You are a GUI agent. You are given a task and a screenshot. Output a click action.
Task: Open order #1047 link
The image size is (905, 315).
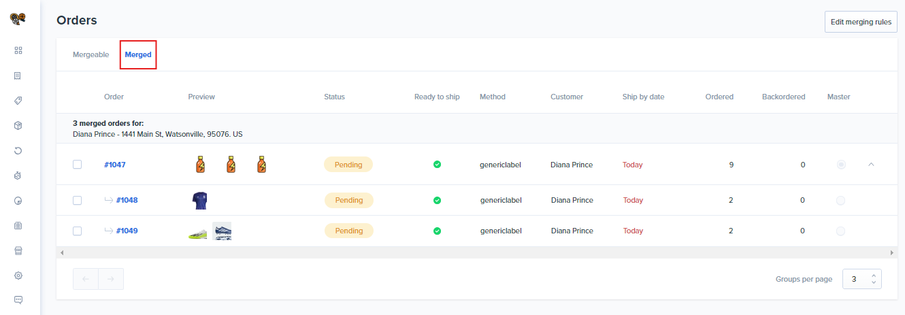point(115,165)
